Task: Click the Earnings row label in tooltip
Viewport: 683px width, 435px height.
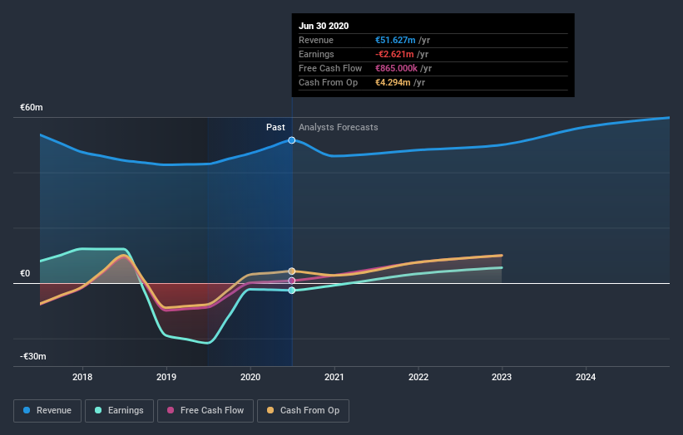Action: click(x=316, y=54)
